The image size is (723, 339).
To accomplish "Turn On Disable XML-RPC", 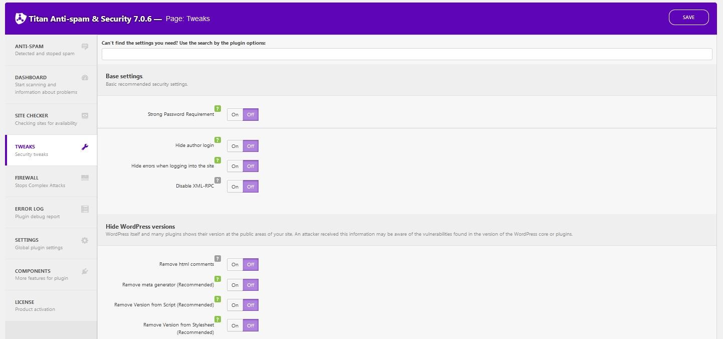I will click(x=235, y=187).
